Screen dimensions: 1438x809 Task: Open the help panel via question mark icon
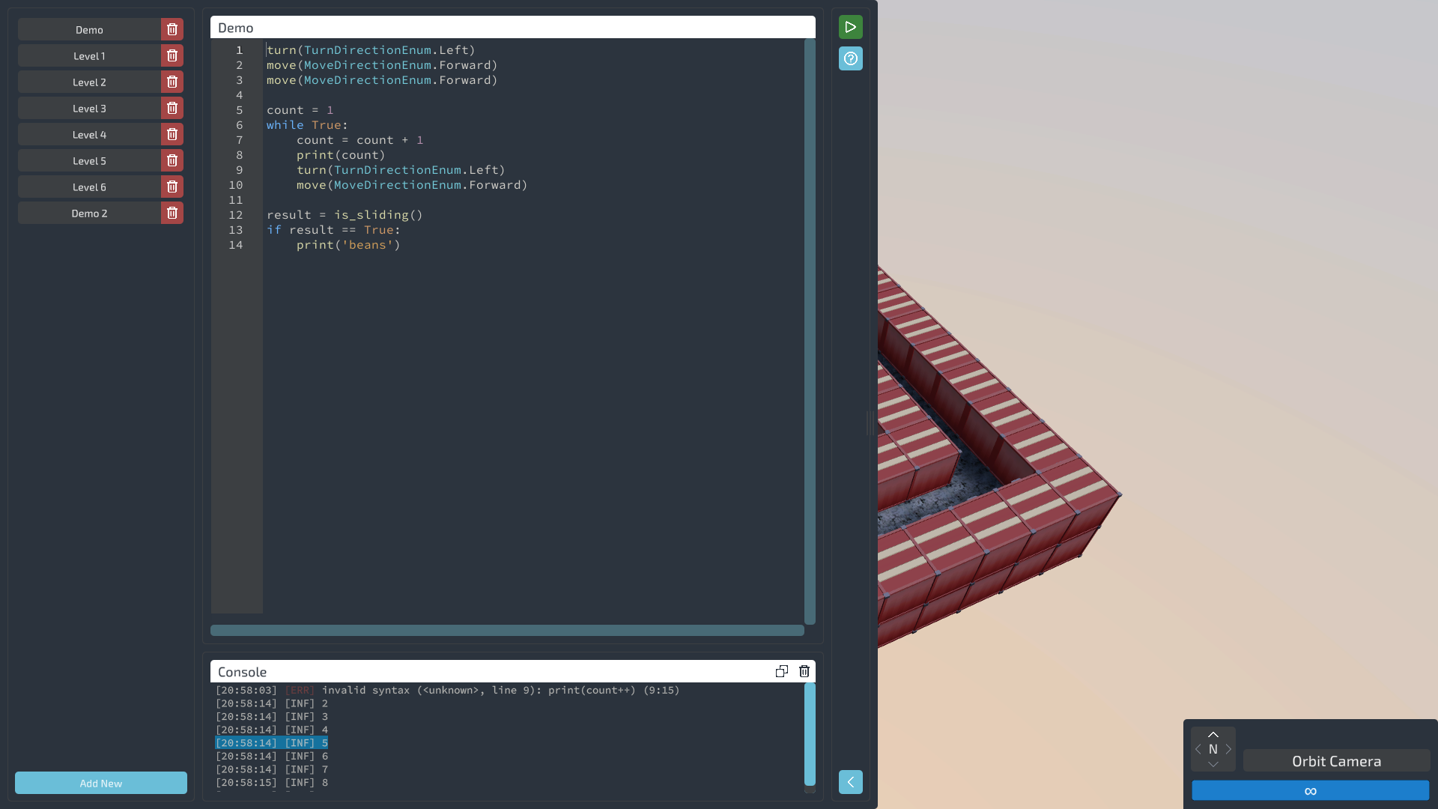(x=850, y=58)
